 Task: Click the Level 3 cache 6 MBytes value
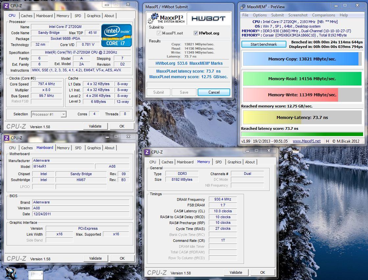coord(98,102)
